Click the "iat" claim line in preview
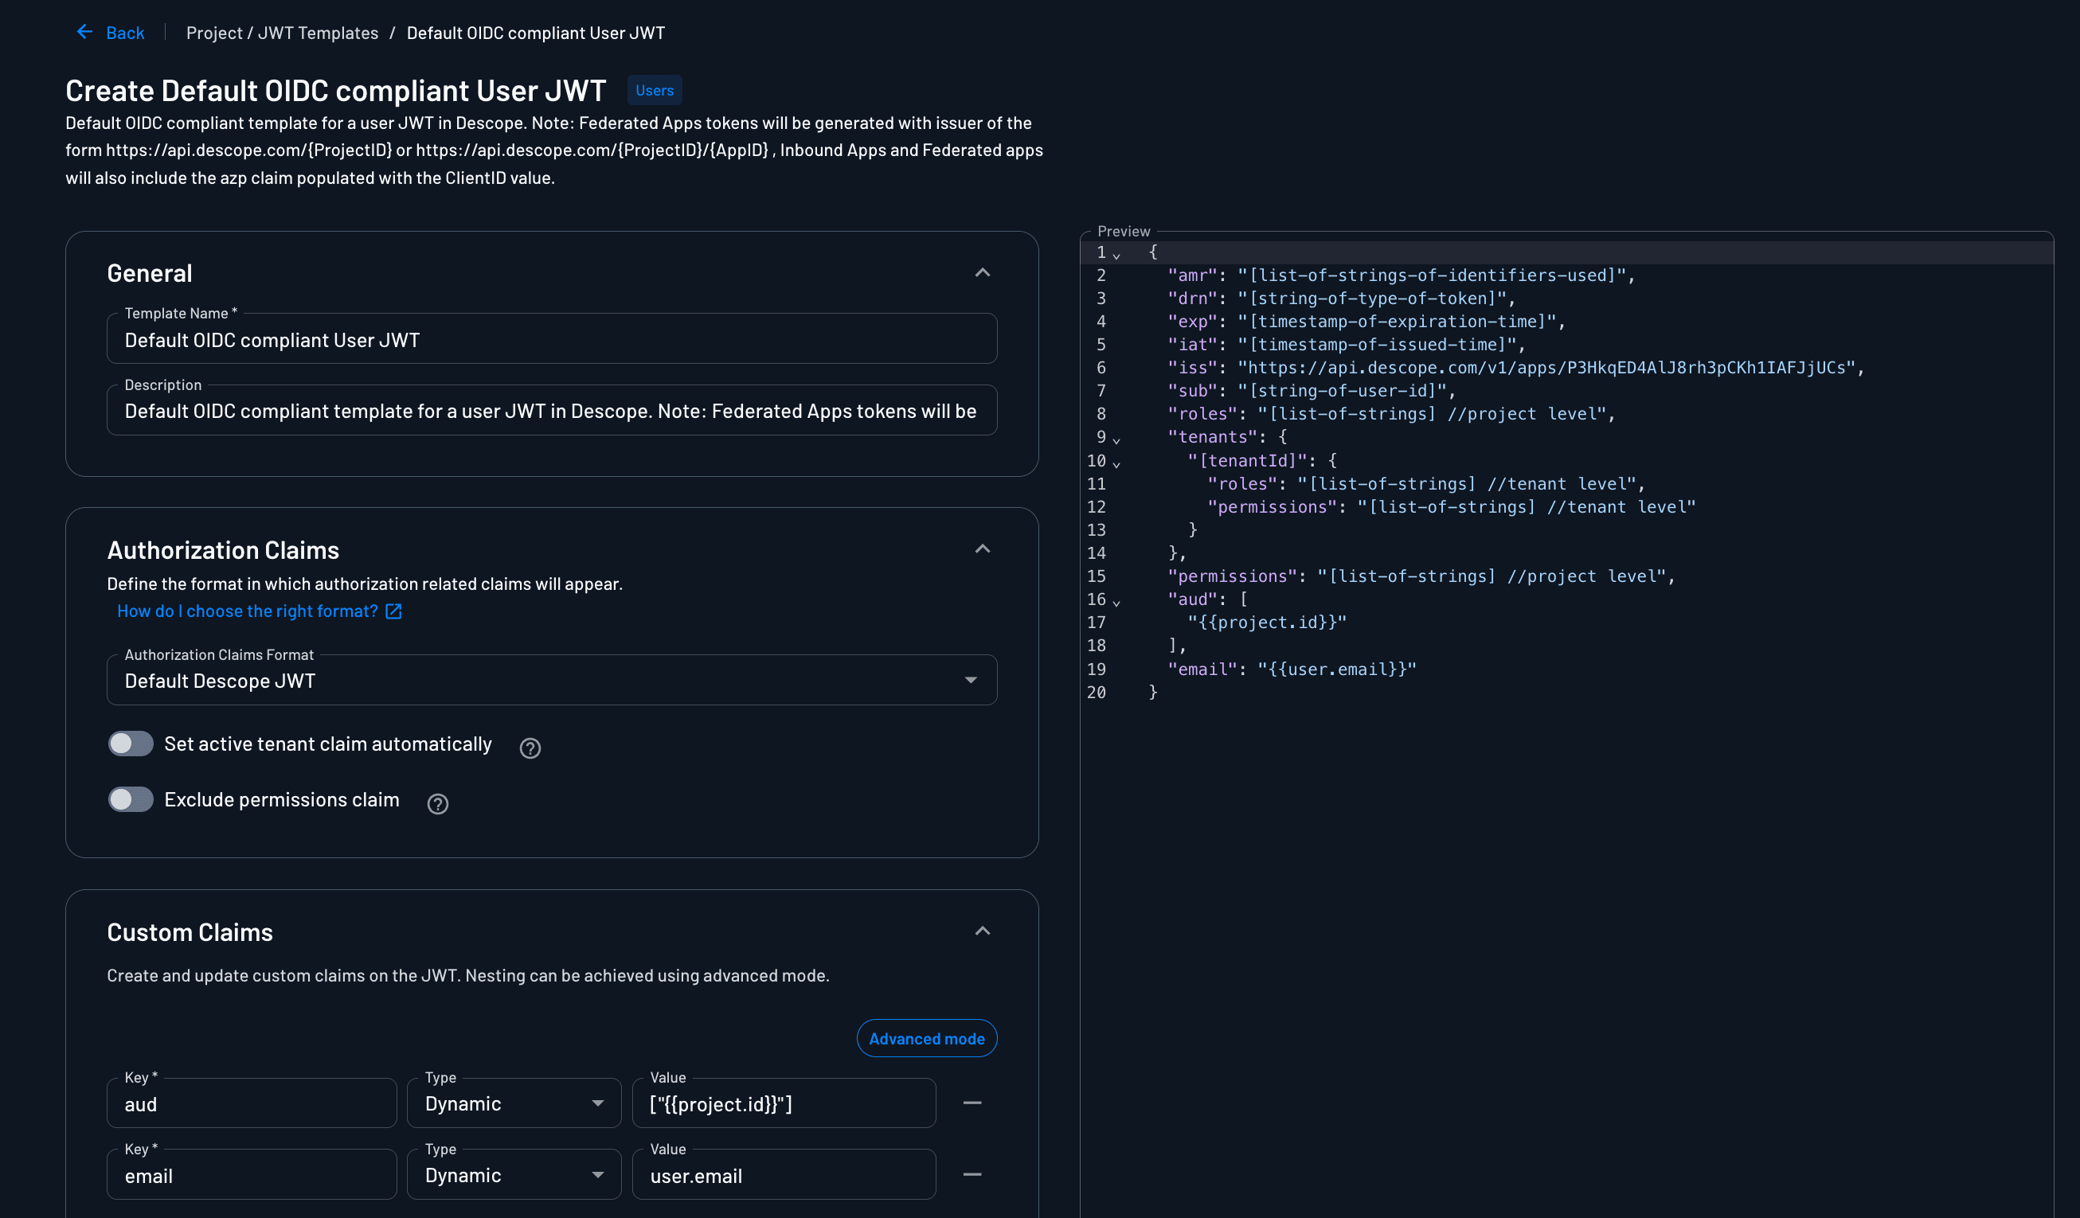 click(1347, 345)
